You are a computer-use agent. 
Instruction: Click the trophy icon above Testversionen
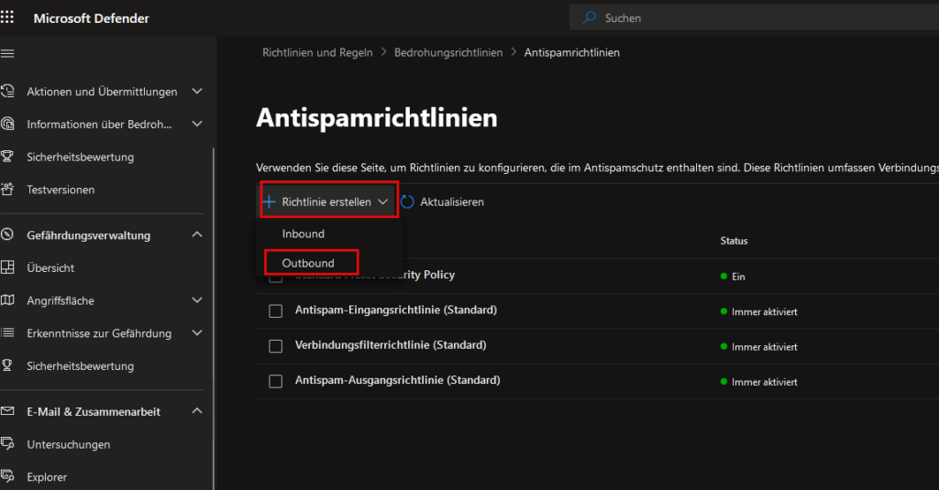[x=7, y=157]
